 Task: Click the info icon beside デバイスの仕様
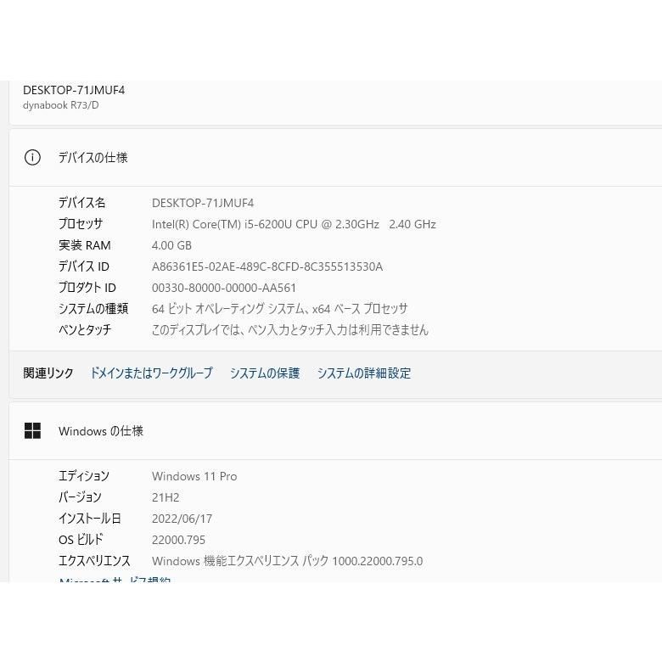click(x=32, y=157)
